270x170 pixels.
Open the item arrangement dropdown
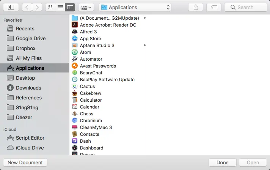(86, 7)
